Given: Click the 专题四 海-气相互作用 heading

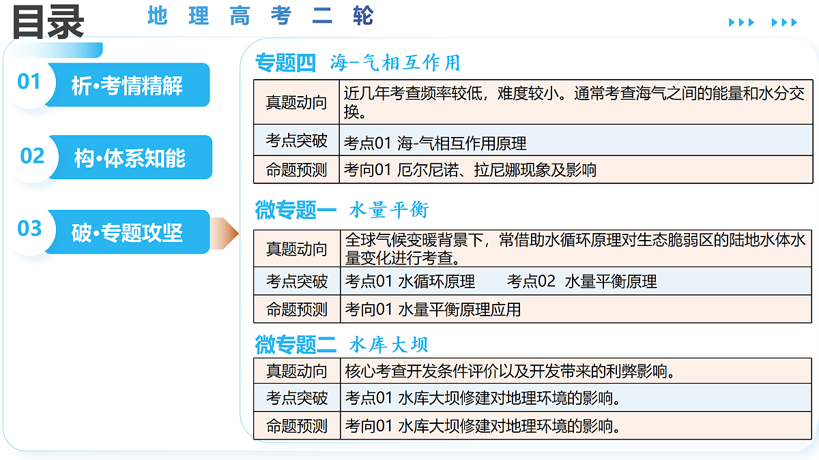Looking at the screenshot, I should 358,63.
